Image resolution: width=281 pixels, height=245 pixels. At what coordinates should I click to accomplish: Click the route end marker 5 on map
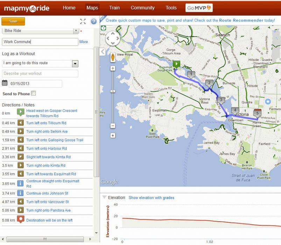click(258, 113)
